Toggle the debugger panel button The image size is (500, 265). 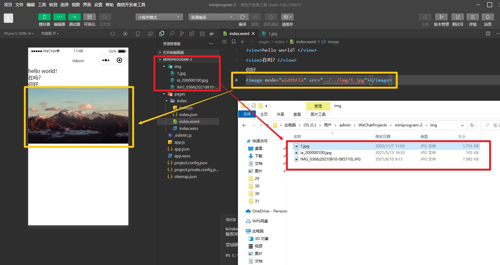(74, 17)
